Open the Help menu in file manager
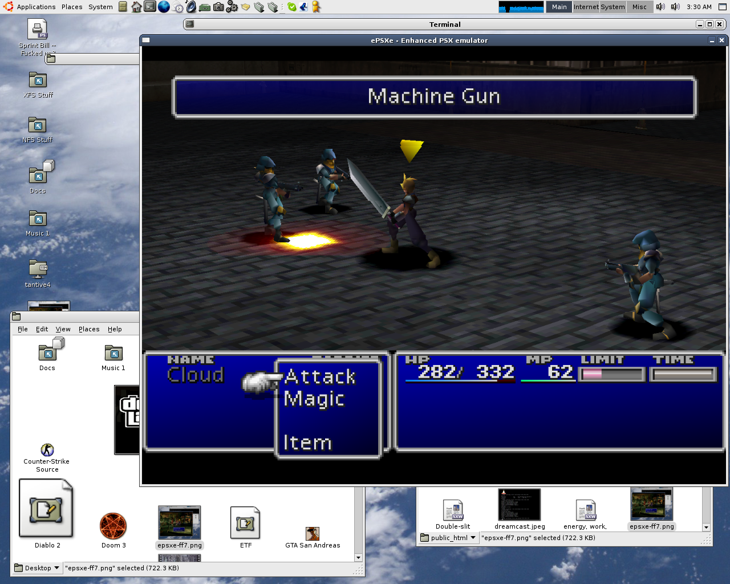Viewport: 730px width, 584px height. (x=115, y=329)
